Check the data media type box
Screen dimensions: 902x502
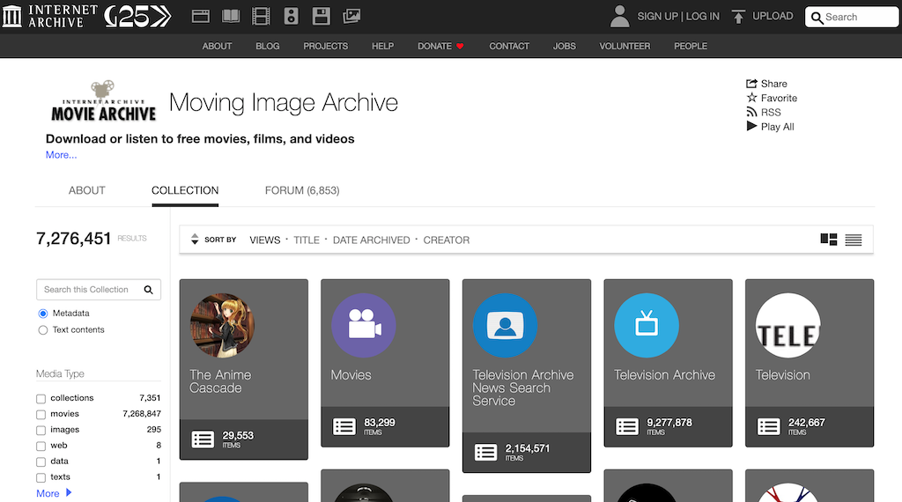41,461
